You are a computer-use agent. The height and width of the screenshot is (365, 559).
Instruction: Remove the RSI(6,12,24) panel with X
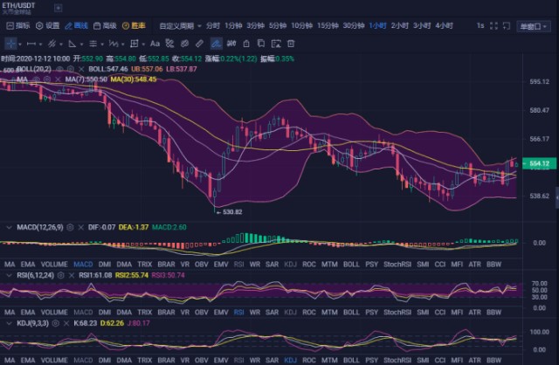click(x=72, y=275)
